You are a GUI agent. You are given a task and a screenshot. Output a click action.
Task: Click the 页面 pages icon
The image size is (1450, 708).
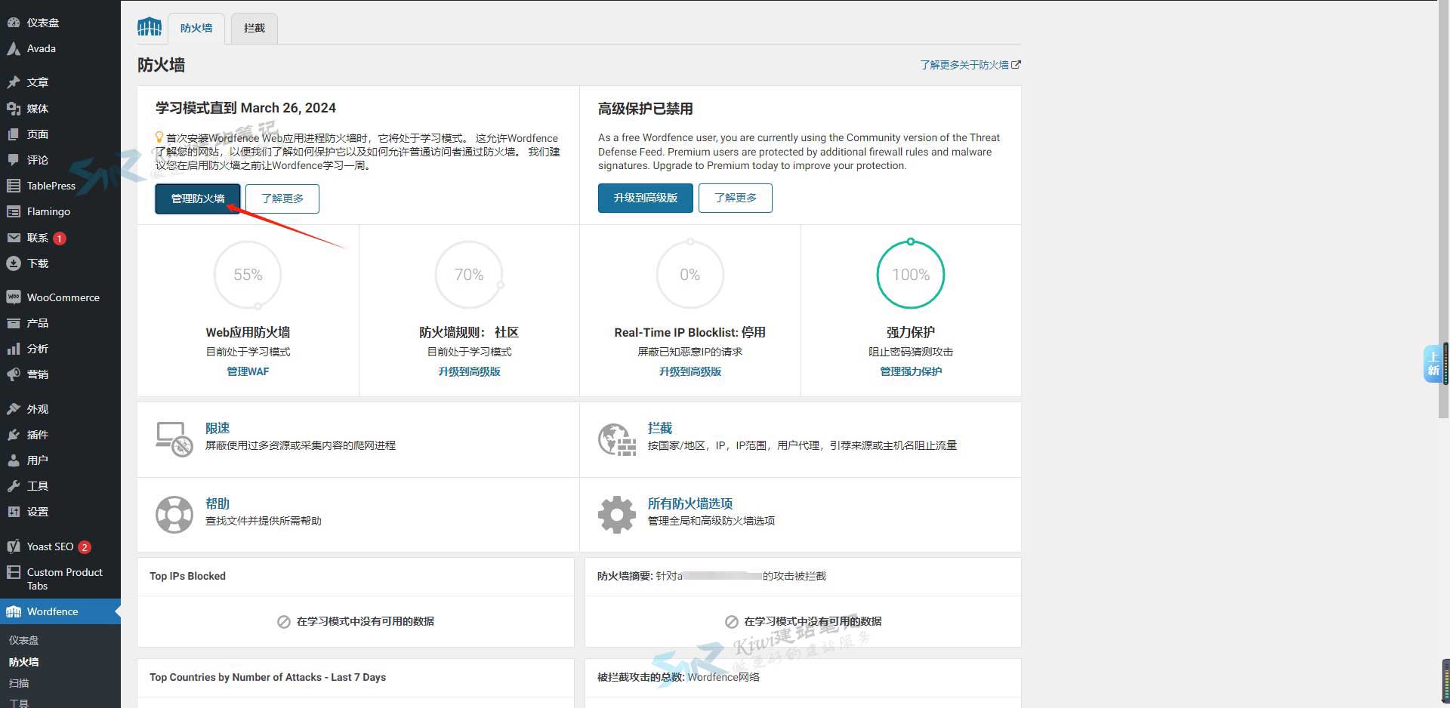tap(14, 134)
